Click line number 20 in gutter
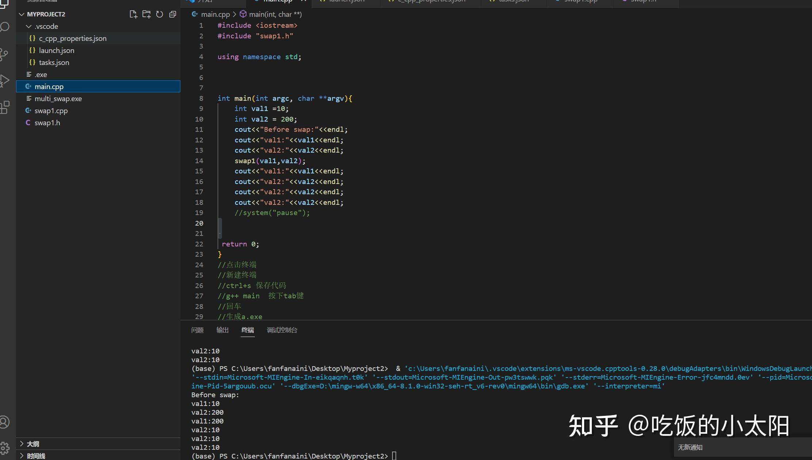 tap(199, 223)
